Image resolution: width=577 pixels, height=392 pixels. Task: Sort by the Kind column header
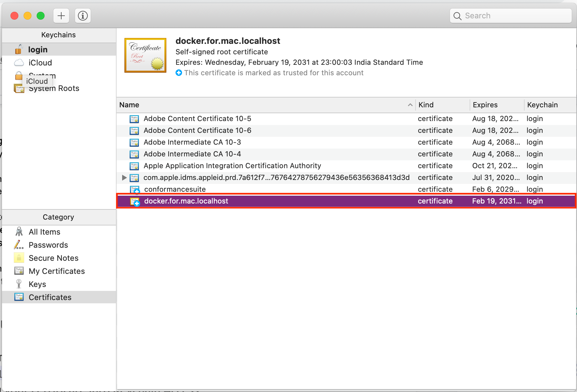pyautogui.click(x=443, y=105)
